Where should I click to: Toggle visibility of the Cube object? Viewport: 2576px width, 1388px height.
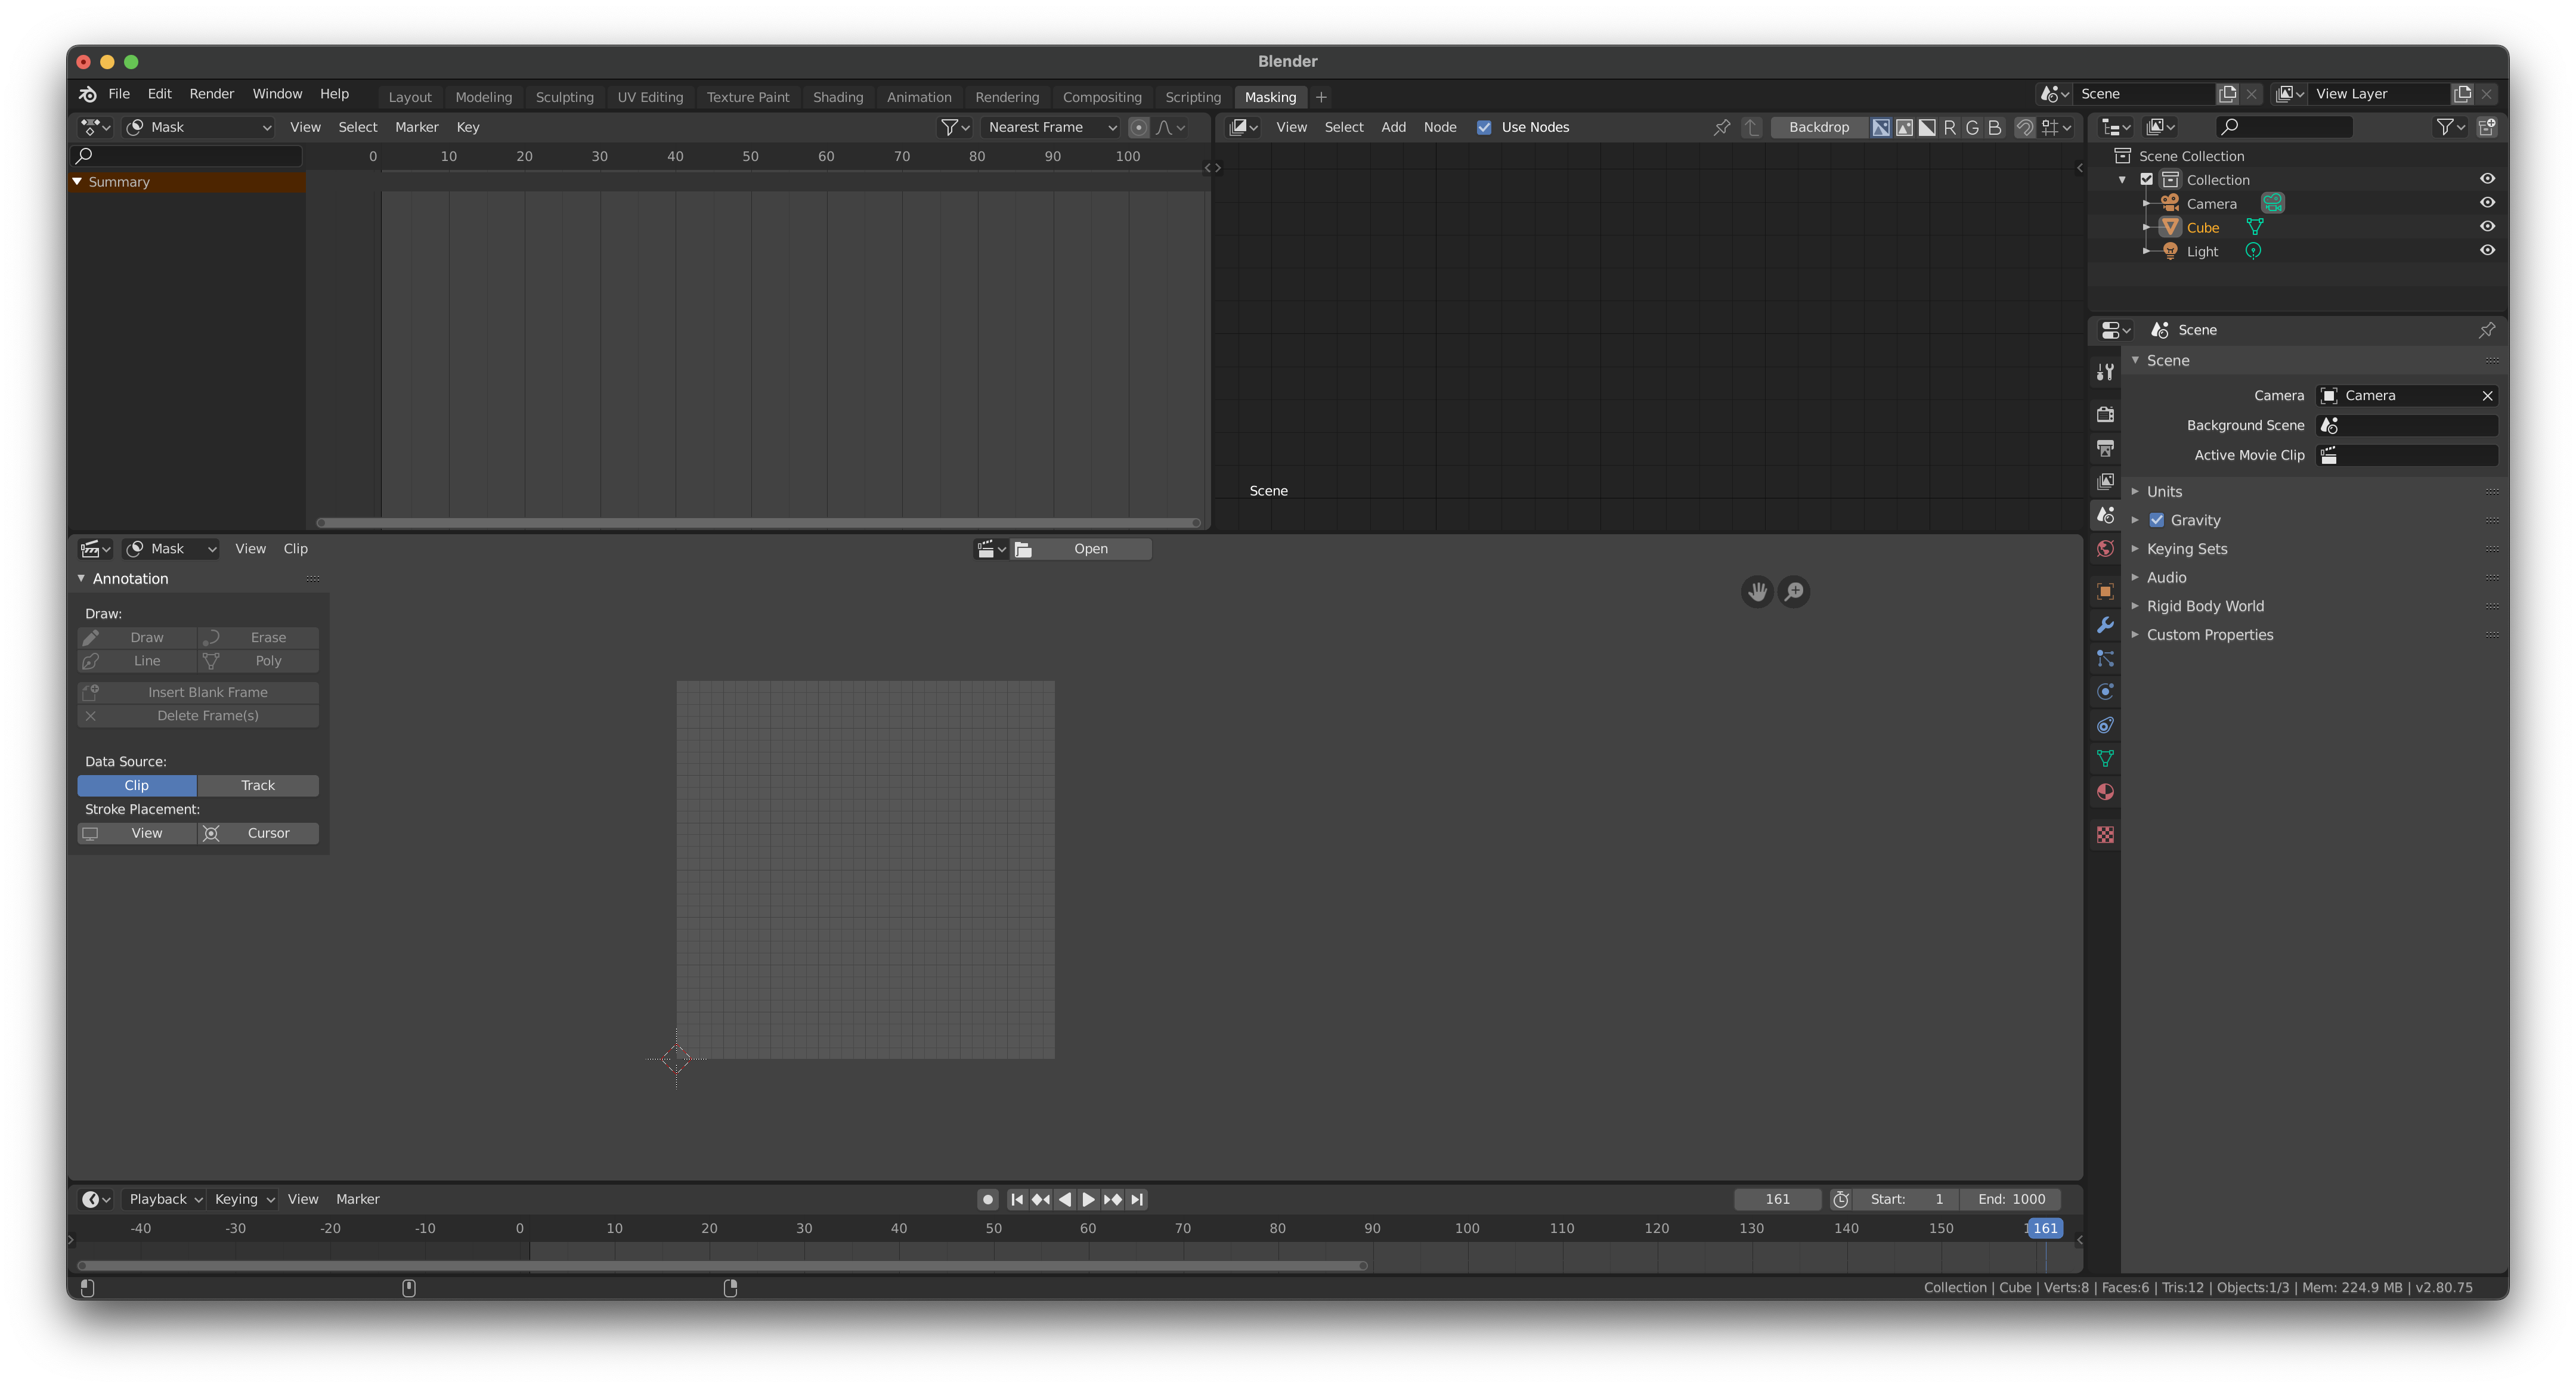coord(2488,227)
